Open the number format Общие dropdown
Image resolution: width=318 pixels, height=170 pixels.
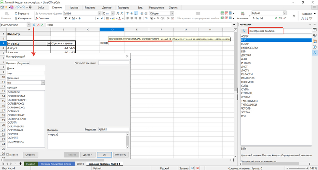[172, 13]
